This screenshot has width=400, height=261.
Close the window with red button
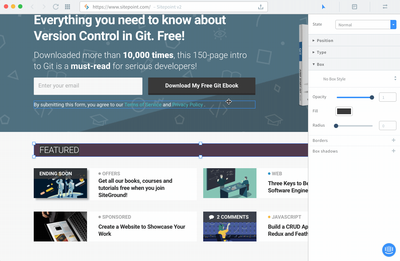click(x=6, y=7)
